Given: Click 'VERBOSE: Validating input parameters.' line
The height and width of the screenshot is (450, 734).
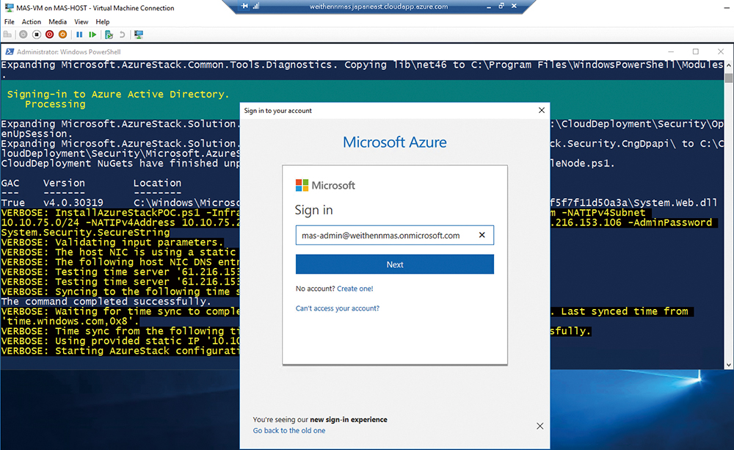Looking at the screenshot, I should [x=112, y=242].
